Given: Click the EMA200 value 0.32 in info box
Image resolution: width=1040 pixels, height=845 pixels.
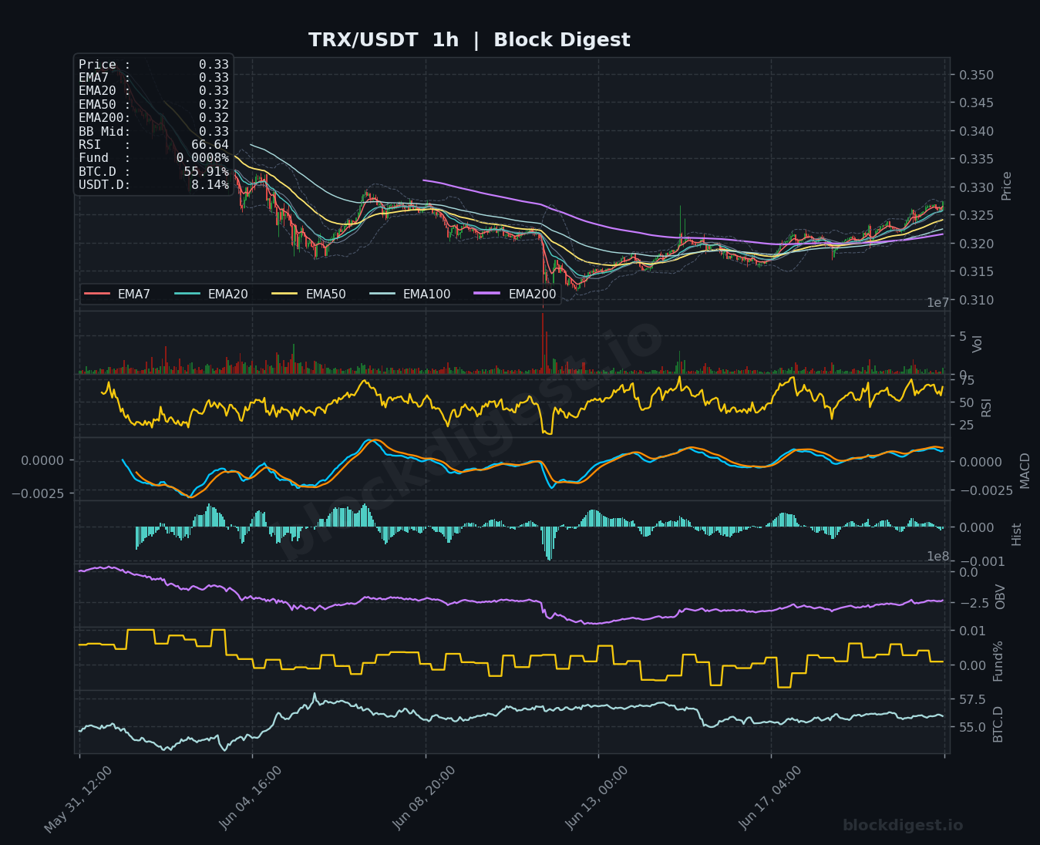Looking at the screenshot, I should pos(214,118).
